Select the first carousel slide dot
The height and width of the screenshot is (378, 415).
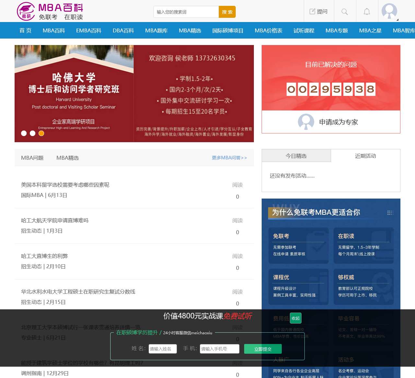(x=24, y=133)
